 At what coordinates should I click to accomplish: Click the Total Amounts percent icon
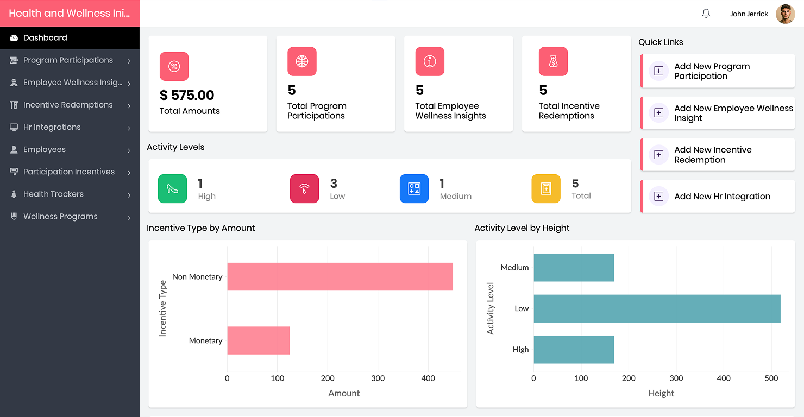click(174, 66)
